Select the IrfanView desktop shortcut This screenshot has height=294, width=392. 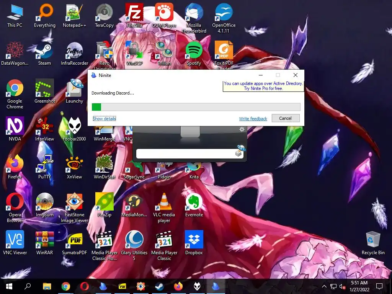[44, 129]
